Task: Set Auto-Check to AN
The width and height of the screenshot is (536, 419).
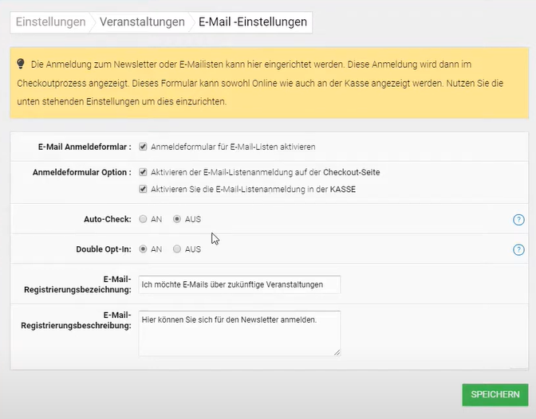Action: [143, 219]
